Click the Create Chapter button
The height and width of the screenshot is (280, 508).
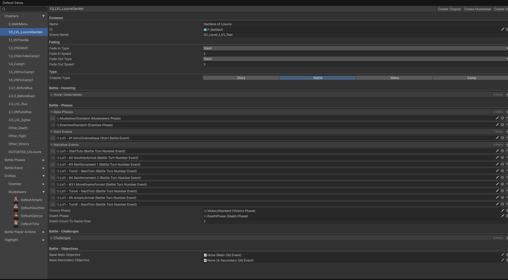pos(449,9)
